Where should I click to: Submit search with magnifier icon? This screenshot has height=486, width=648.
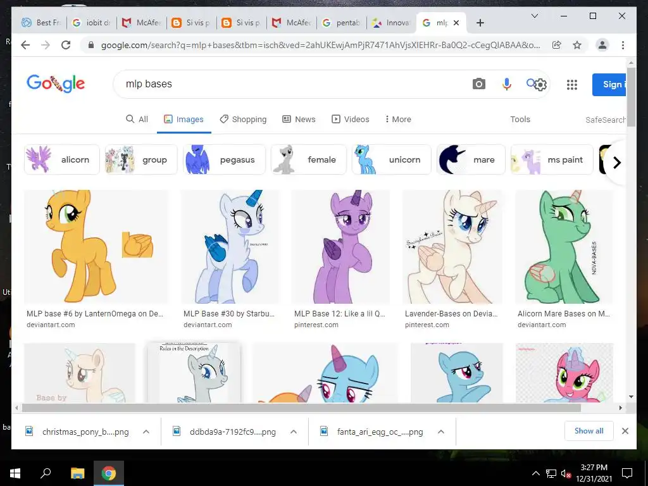coord(531,84)
